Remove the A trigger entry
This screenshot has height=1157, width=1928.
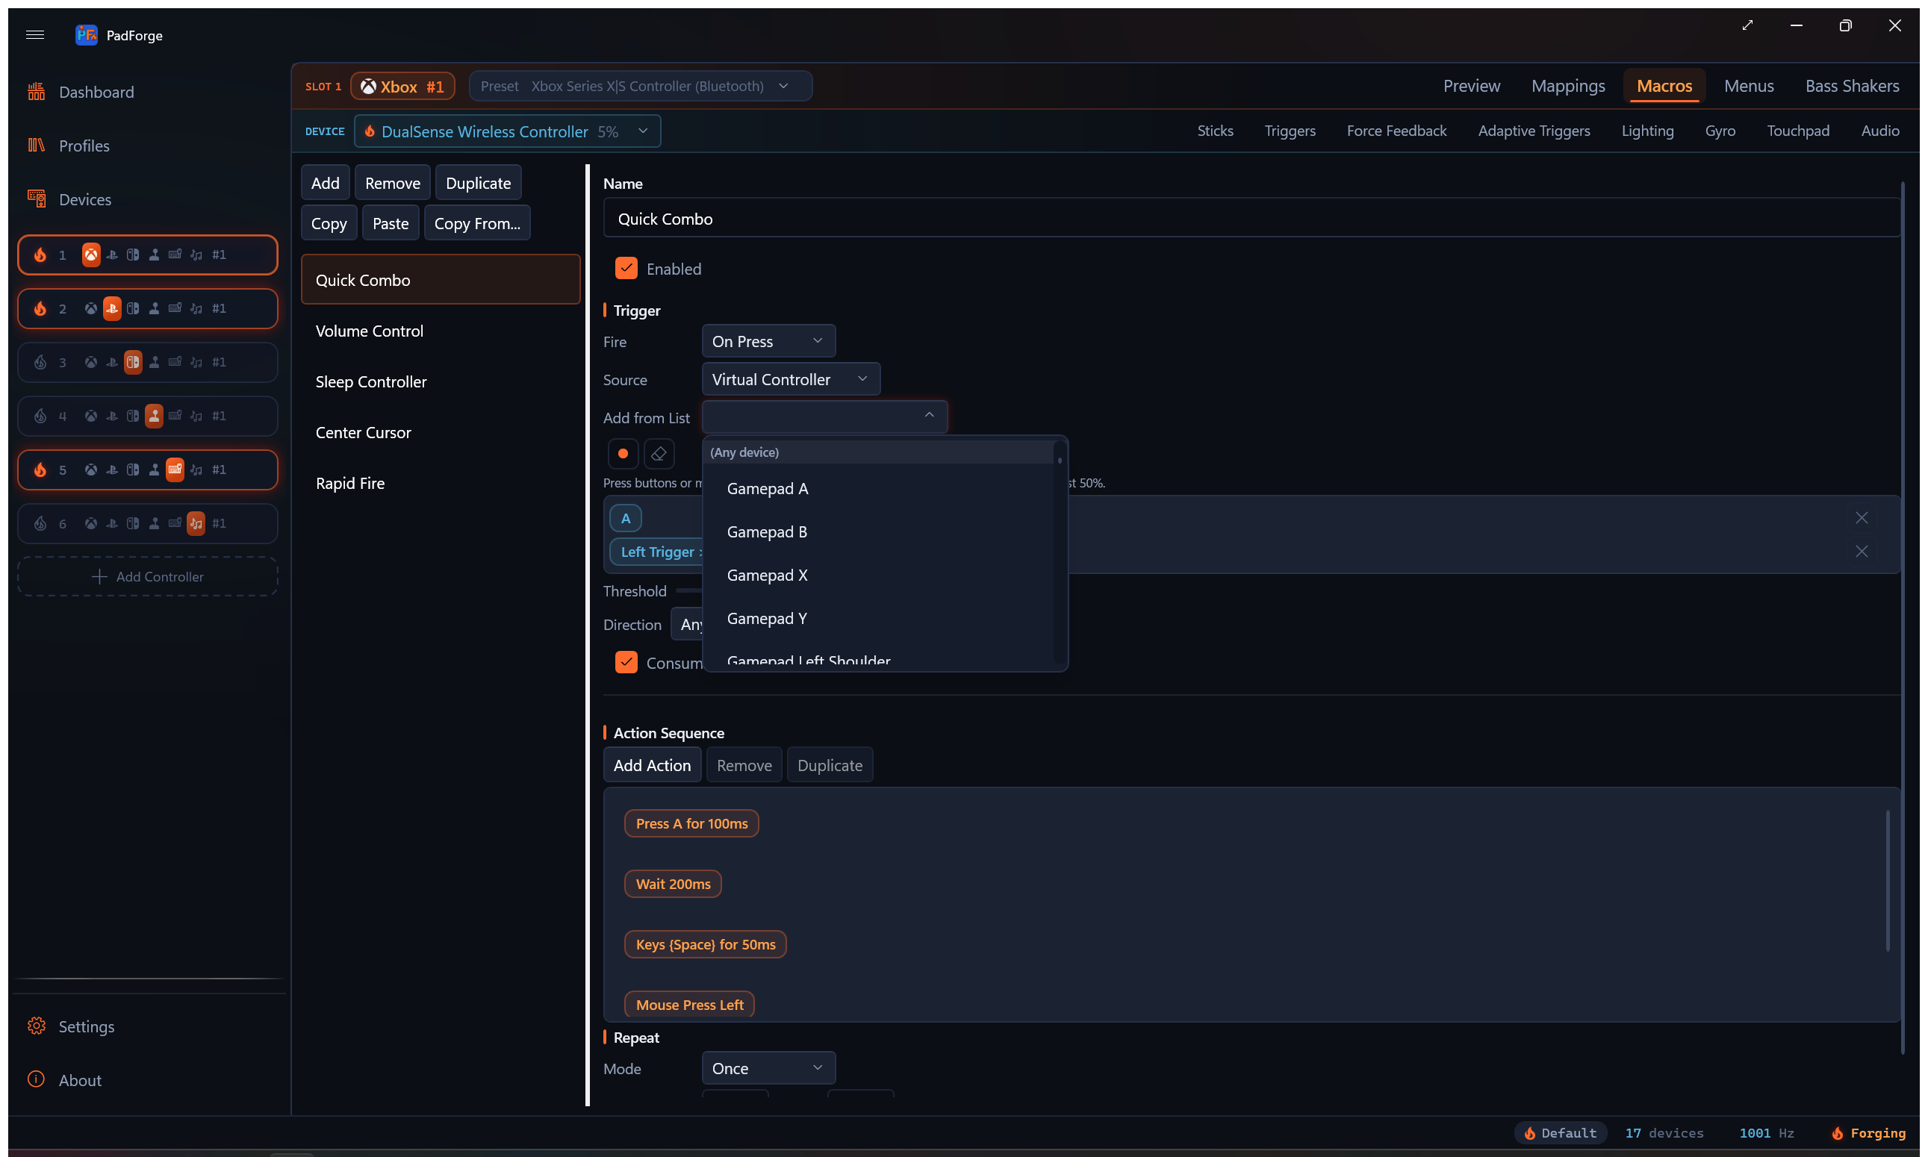pos(1862,519)
